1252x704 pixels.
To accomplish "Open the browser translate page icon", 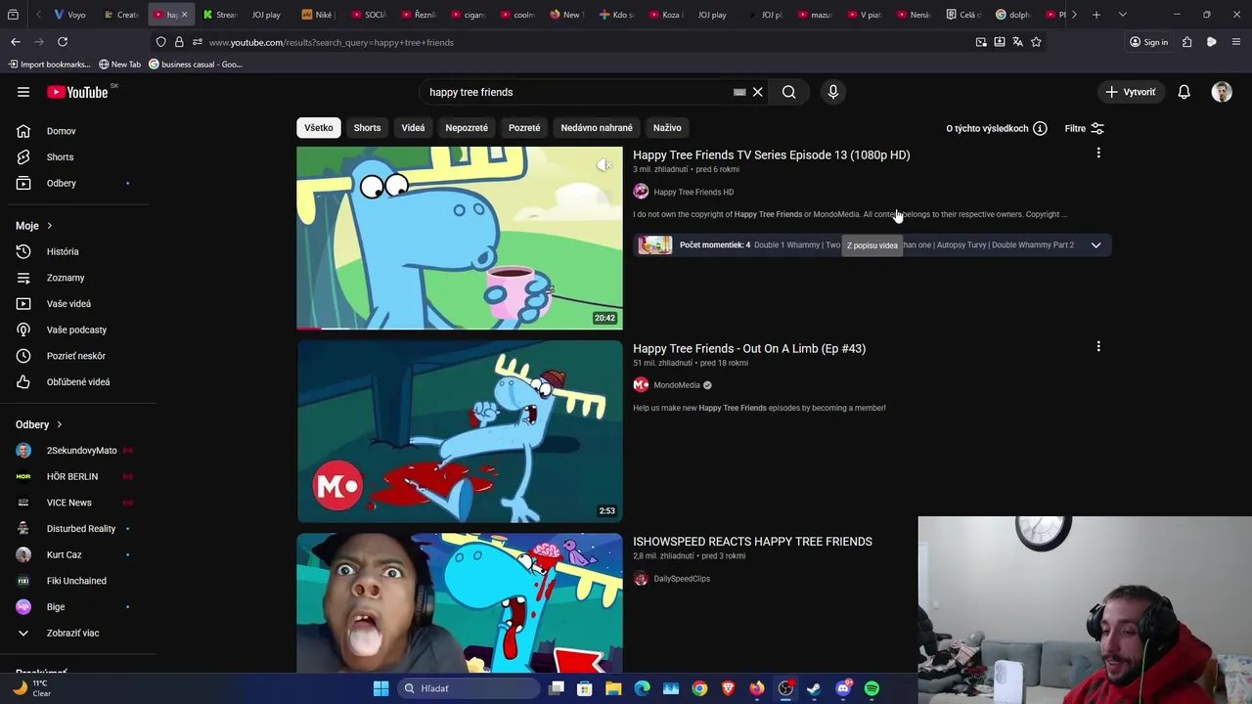I will pos(1017,42).
